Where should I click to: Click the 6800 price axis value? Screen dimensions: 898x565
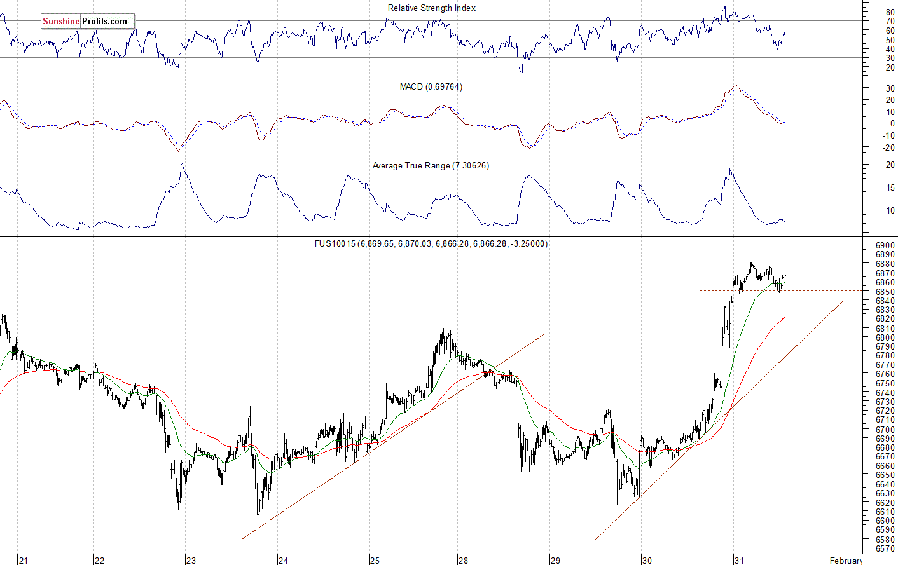click(885, 337)
